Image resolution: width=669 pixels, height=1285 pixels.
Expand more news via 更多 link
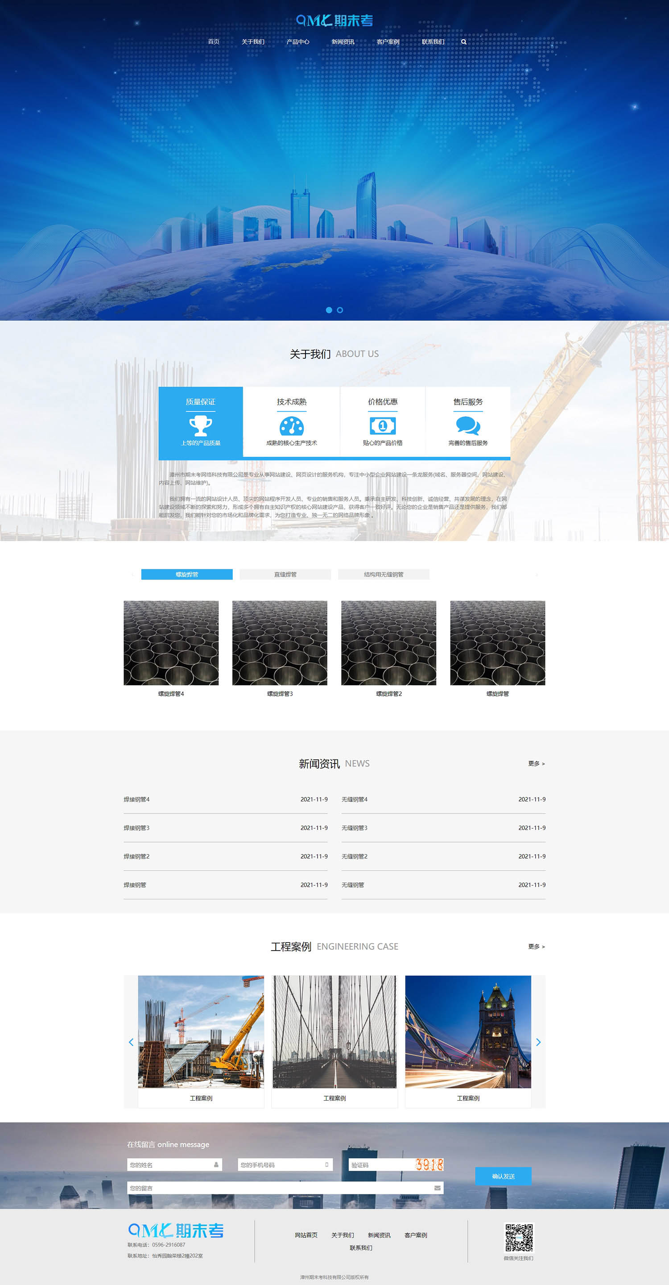(536, 763)
